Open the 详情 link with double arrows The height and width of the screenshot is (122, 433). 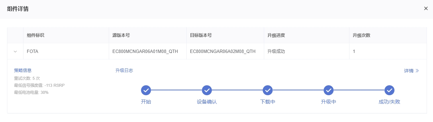click(x=412, y=71)
